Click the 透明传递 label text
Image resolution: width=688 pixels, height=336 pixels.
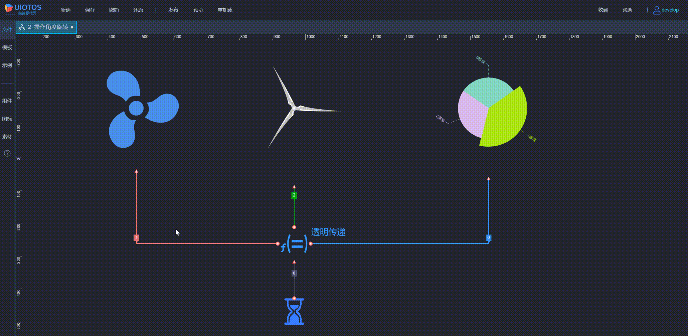point(328,232)
